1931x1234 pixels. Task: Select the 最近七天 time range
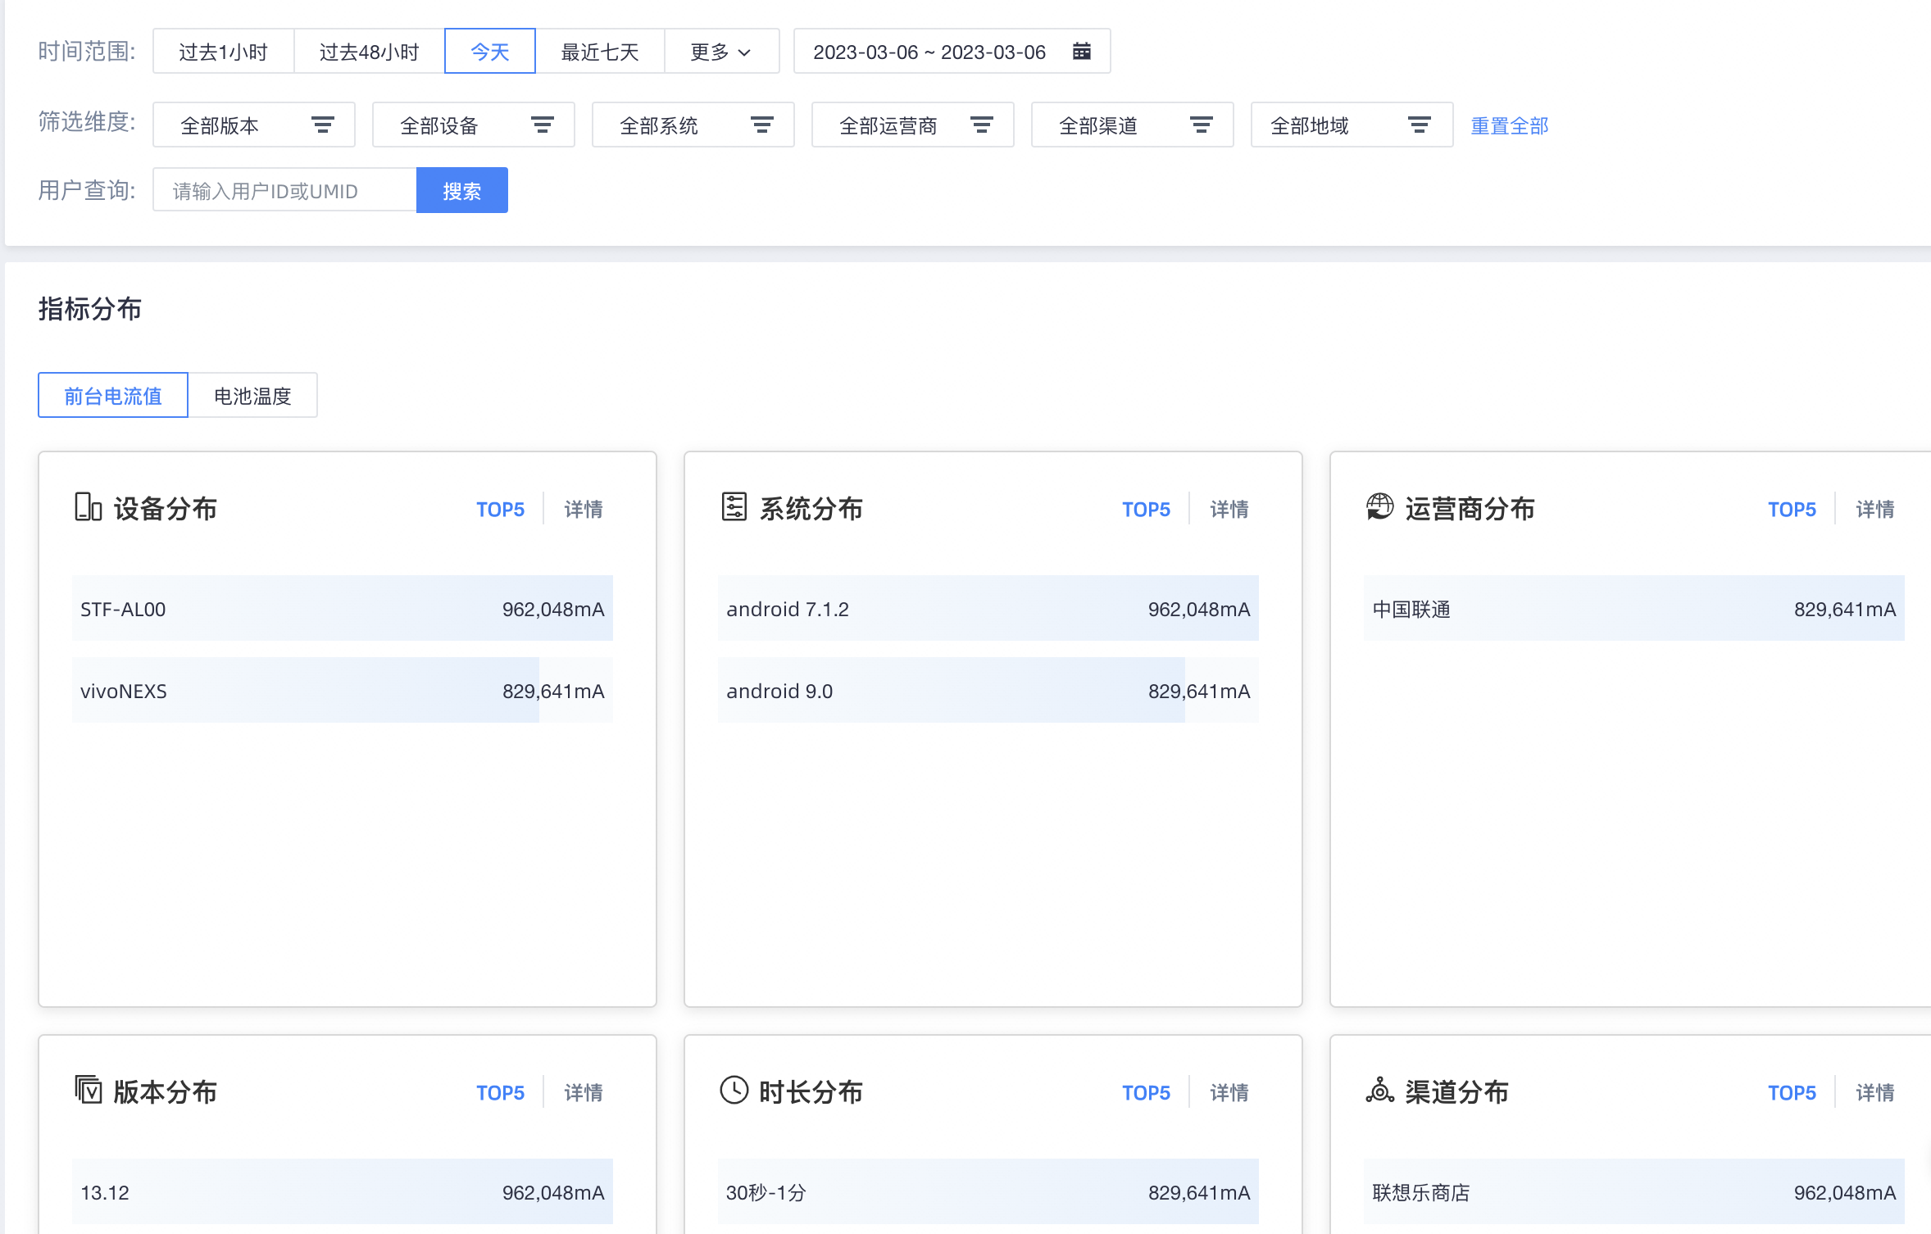(600, 52)
